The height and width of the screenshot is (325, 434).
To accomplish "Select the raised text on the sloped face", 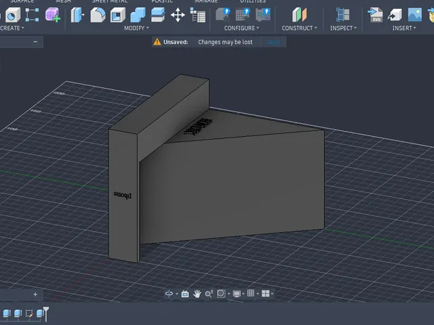I will coord(198,127).
